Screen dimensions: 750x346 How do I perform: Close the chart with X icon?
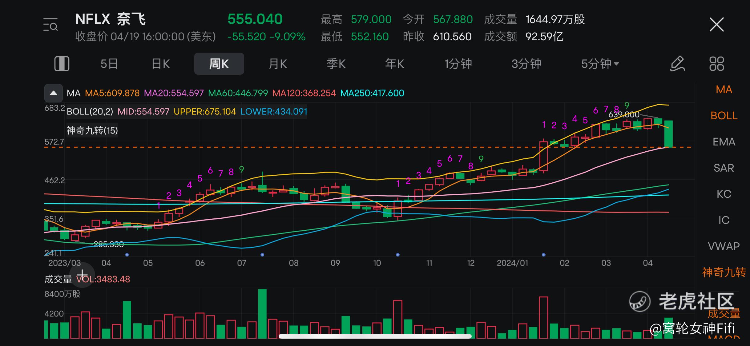(x=716, y=25)
